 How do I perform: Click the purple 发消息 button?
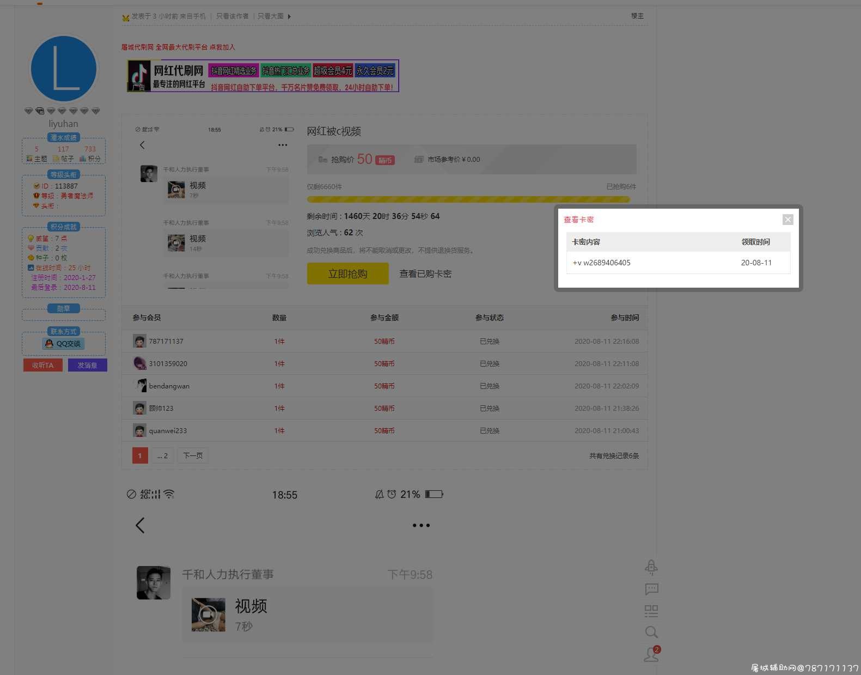[87, 365]
